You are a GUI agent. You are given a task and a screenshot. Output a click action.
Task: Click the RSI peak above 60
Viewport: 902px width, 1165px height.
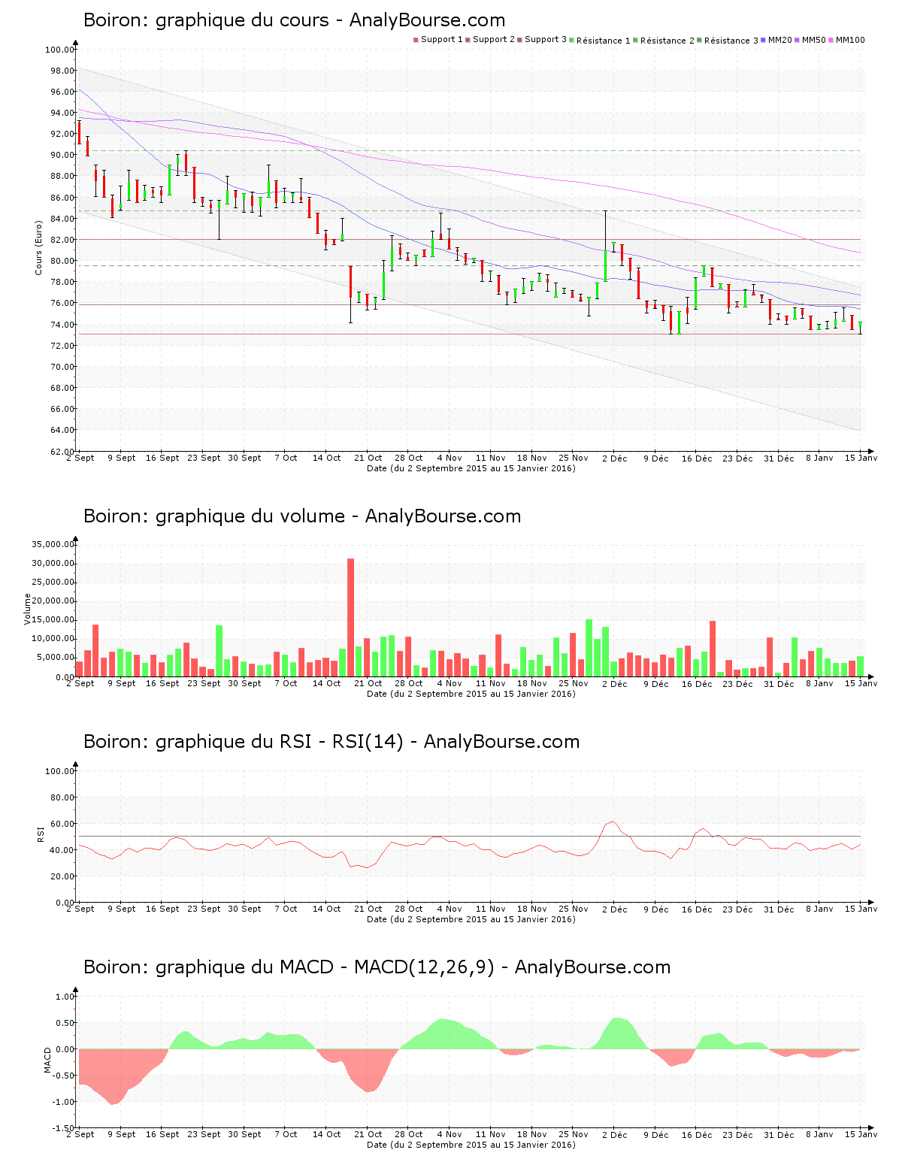[x=613, y=822]
